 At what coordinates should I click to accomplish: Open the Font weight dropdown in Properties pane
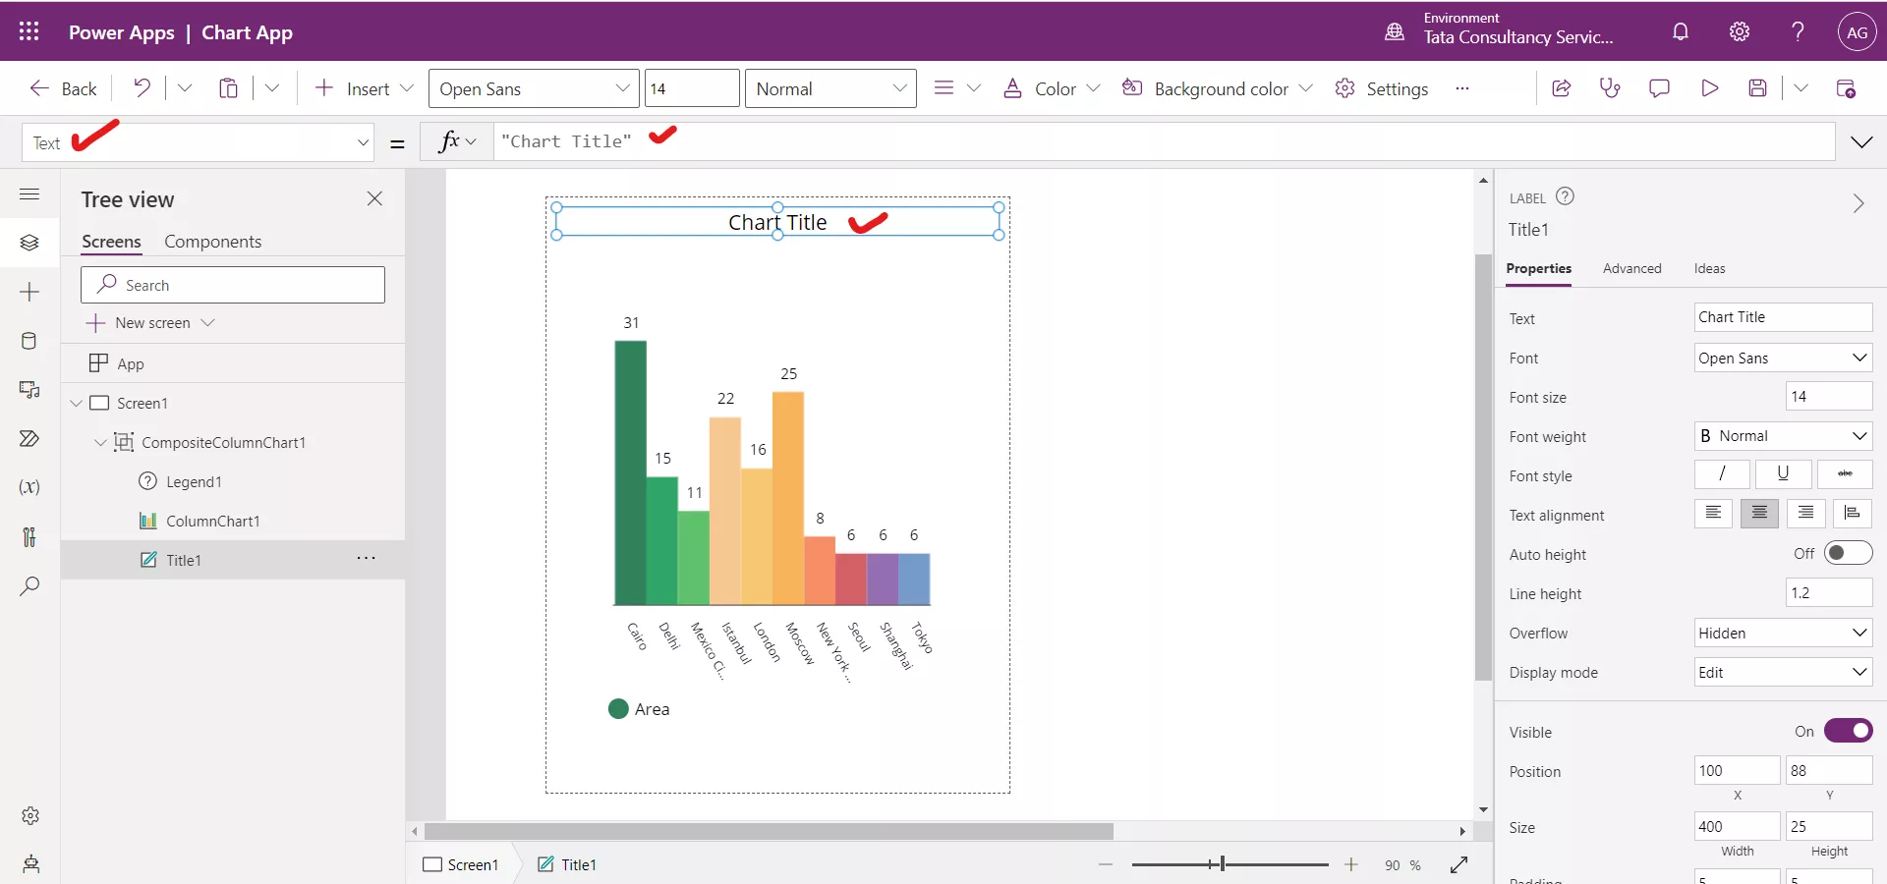coord(1783,436)
